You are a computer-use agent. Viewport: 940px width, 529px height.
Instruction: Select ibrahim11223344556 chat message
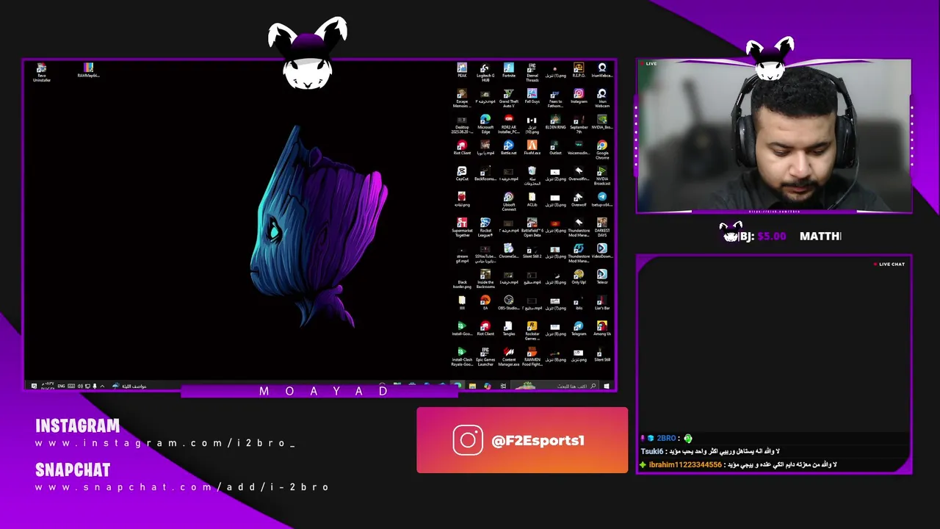[x=739, y=464]
